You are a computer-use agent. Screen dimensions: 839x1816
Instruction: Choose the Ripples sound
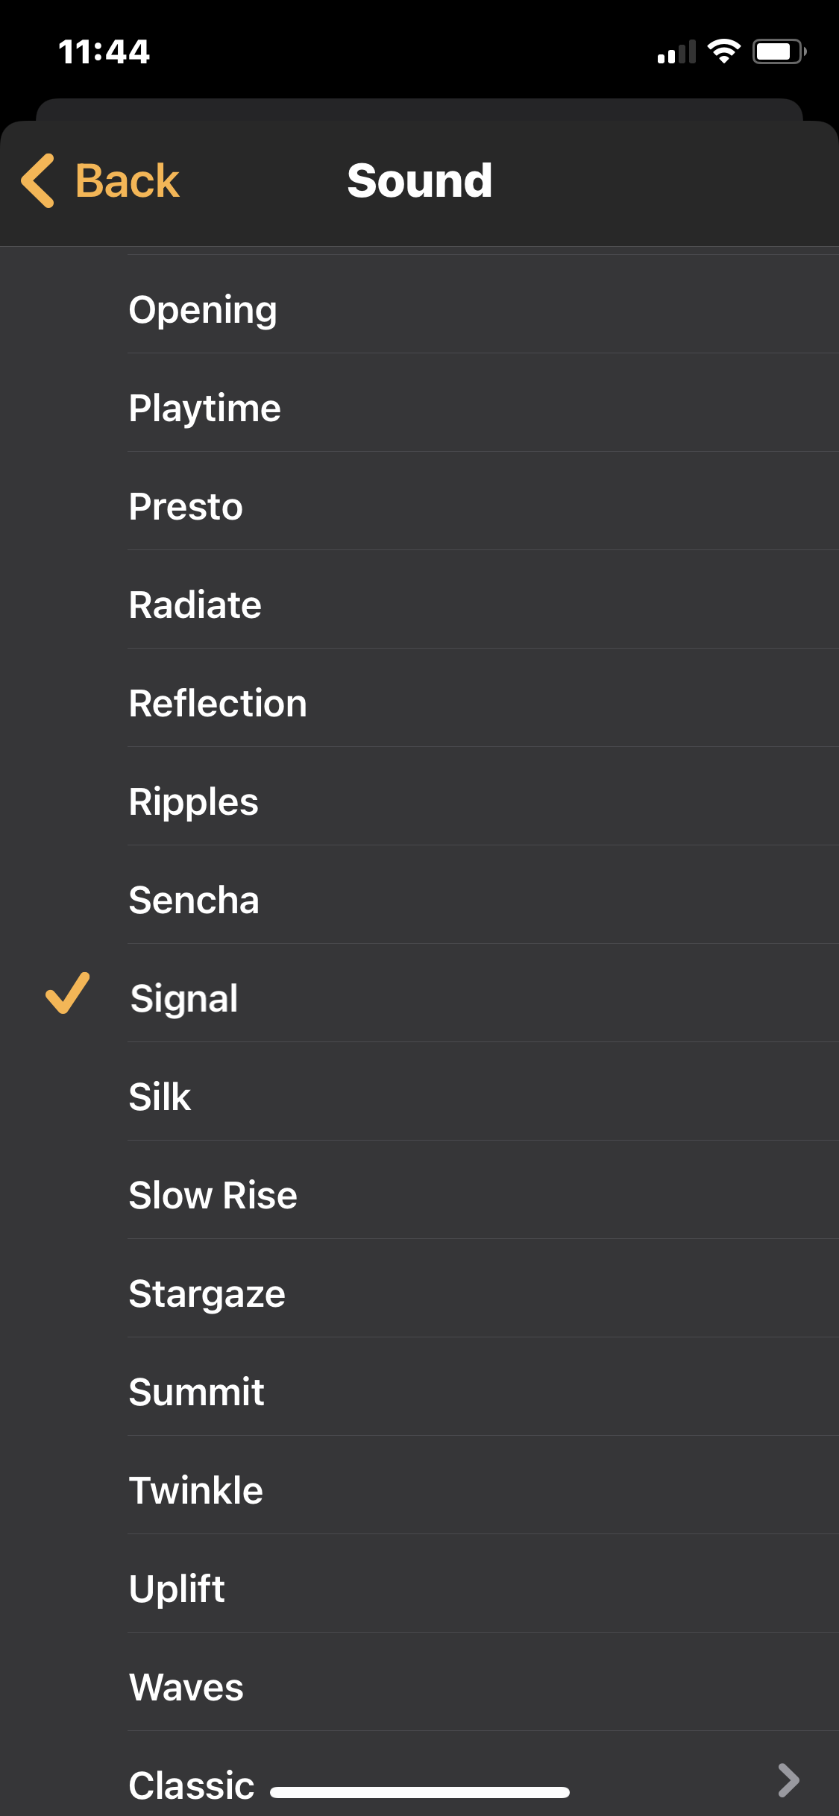click(193, 802)
